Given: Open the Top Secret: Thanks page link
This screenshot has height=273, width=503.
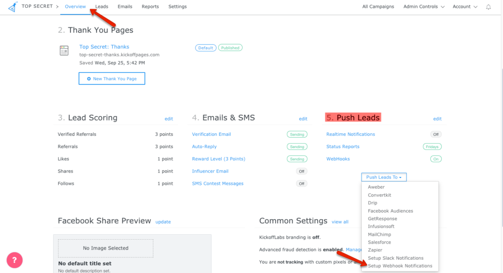Looking at the screenshot, I should coord(104,47).
